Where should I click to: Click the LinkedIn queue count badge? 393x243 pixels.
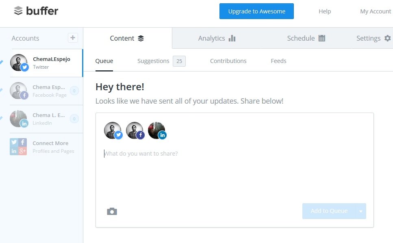74,119
